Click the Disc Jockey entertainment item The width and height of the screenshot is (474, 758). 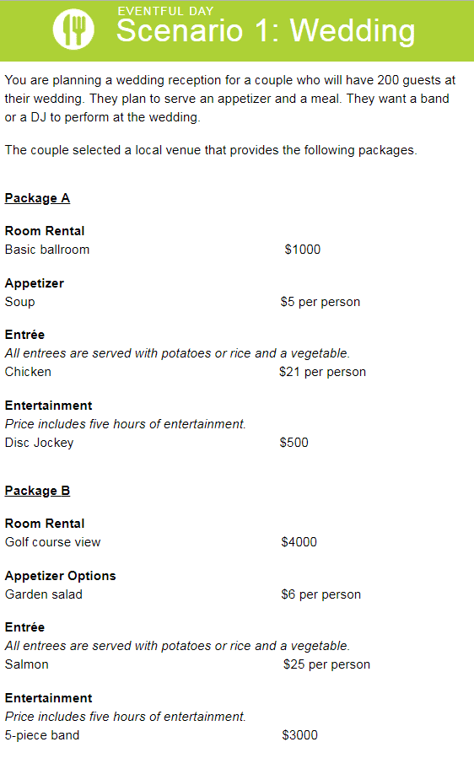(x=39, y=443)
